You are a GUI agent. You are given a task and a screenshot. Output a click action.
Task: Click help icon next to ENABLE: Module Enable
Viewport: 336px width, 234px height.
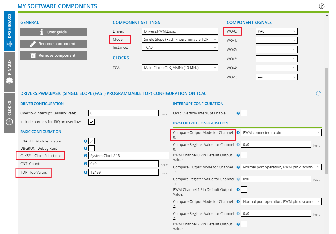tap(85, 141)
